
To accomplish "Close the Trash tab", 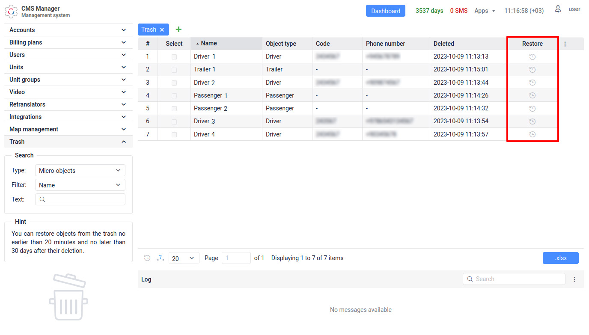I will [x=162, y=30].
